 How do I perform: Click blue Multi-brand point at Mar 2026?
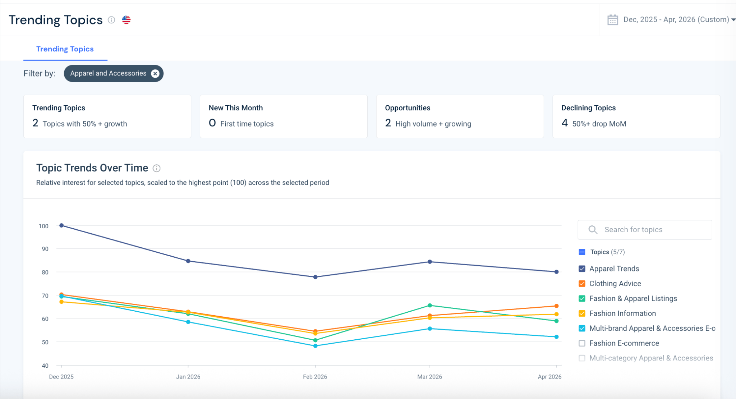pos(430,329)
